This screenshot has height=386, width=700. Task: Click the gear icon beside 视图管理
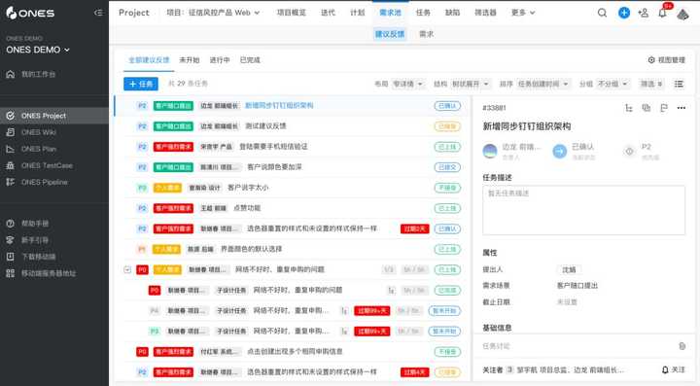[x=651, y=60]
